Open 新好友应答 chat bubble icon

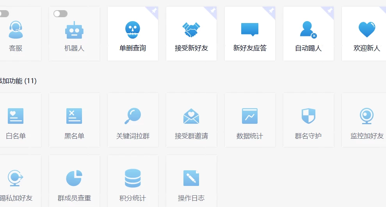tap(250, 30)
